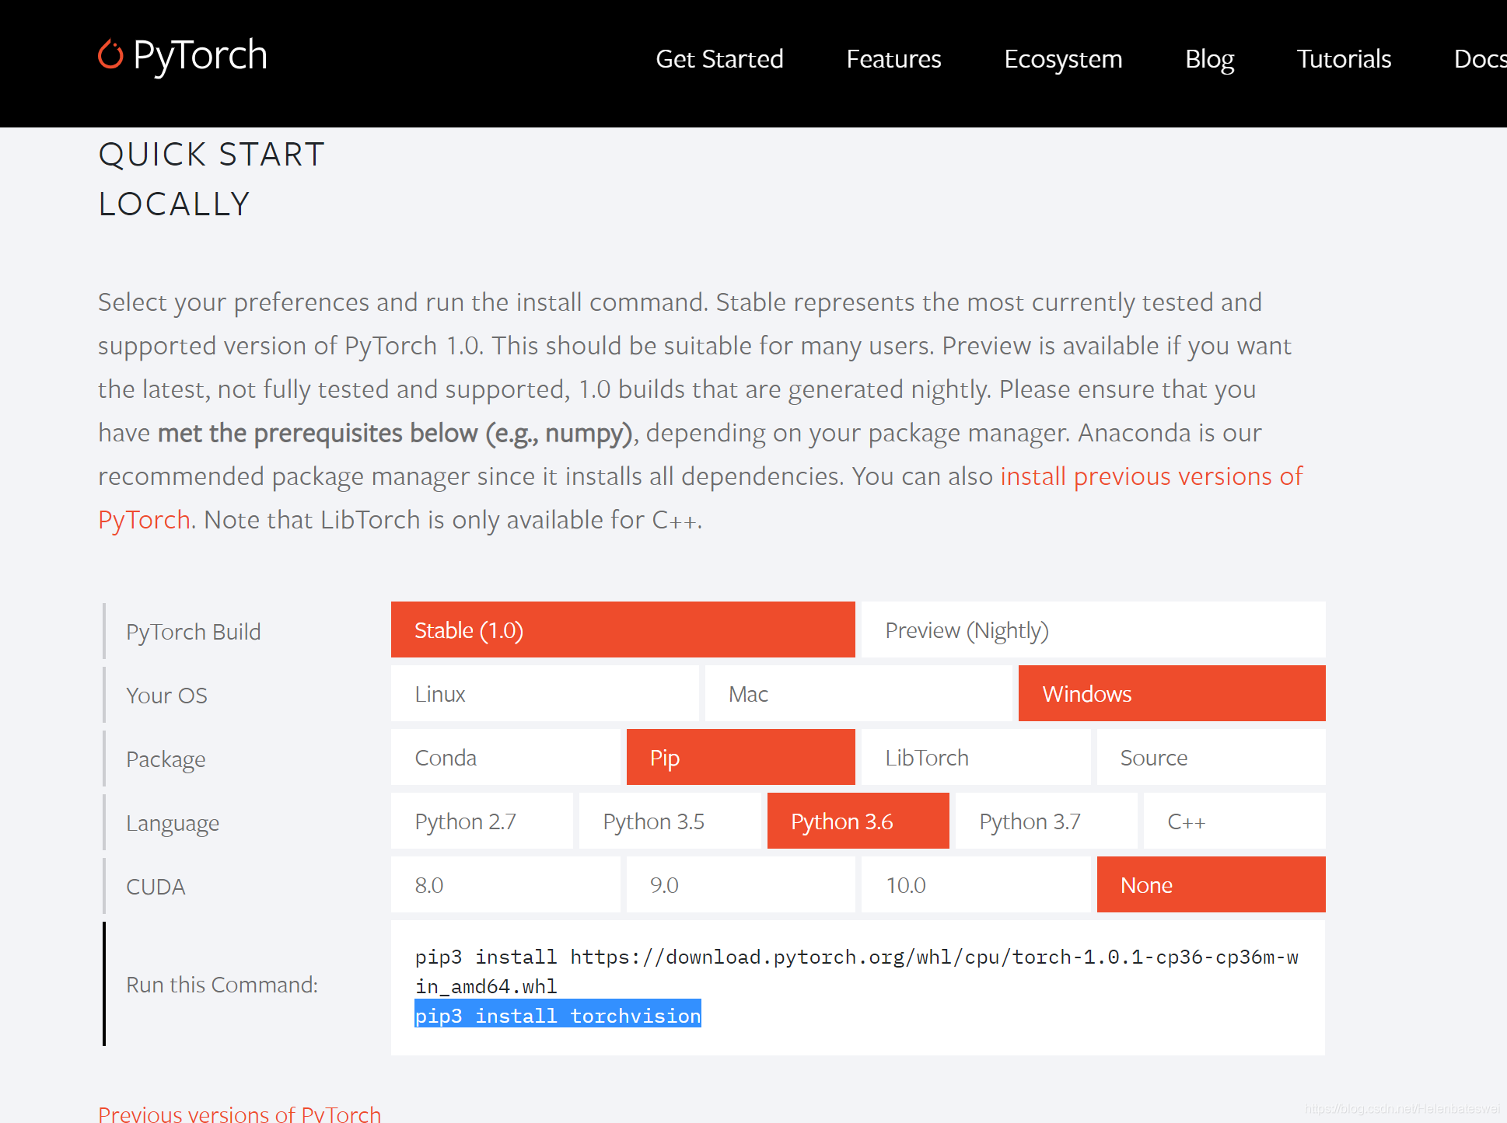Click the highlighted 'pip3 install torchvision' command

coord(558,1015)
